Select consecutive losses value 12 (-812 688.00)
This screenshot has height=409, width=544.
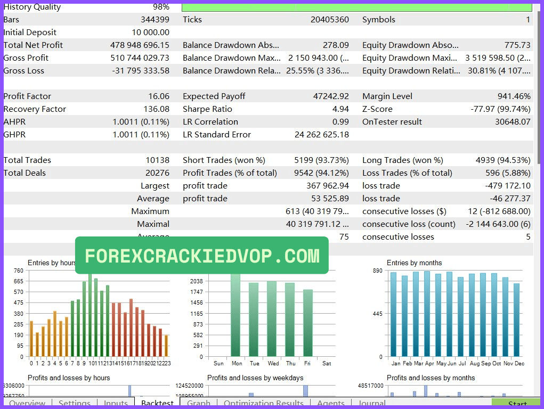499,211
